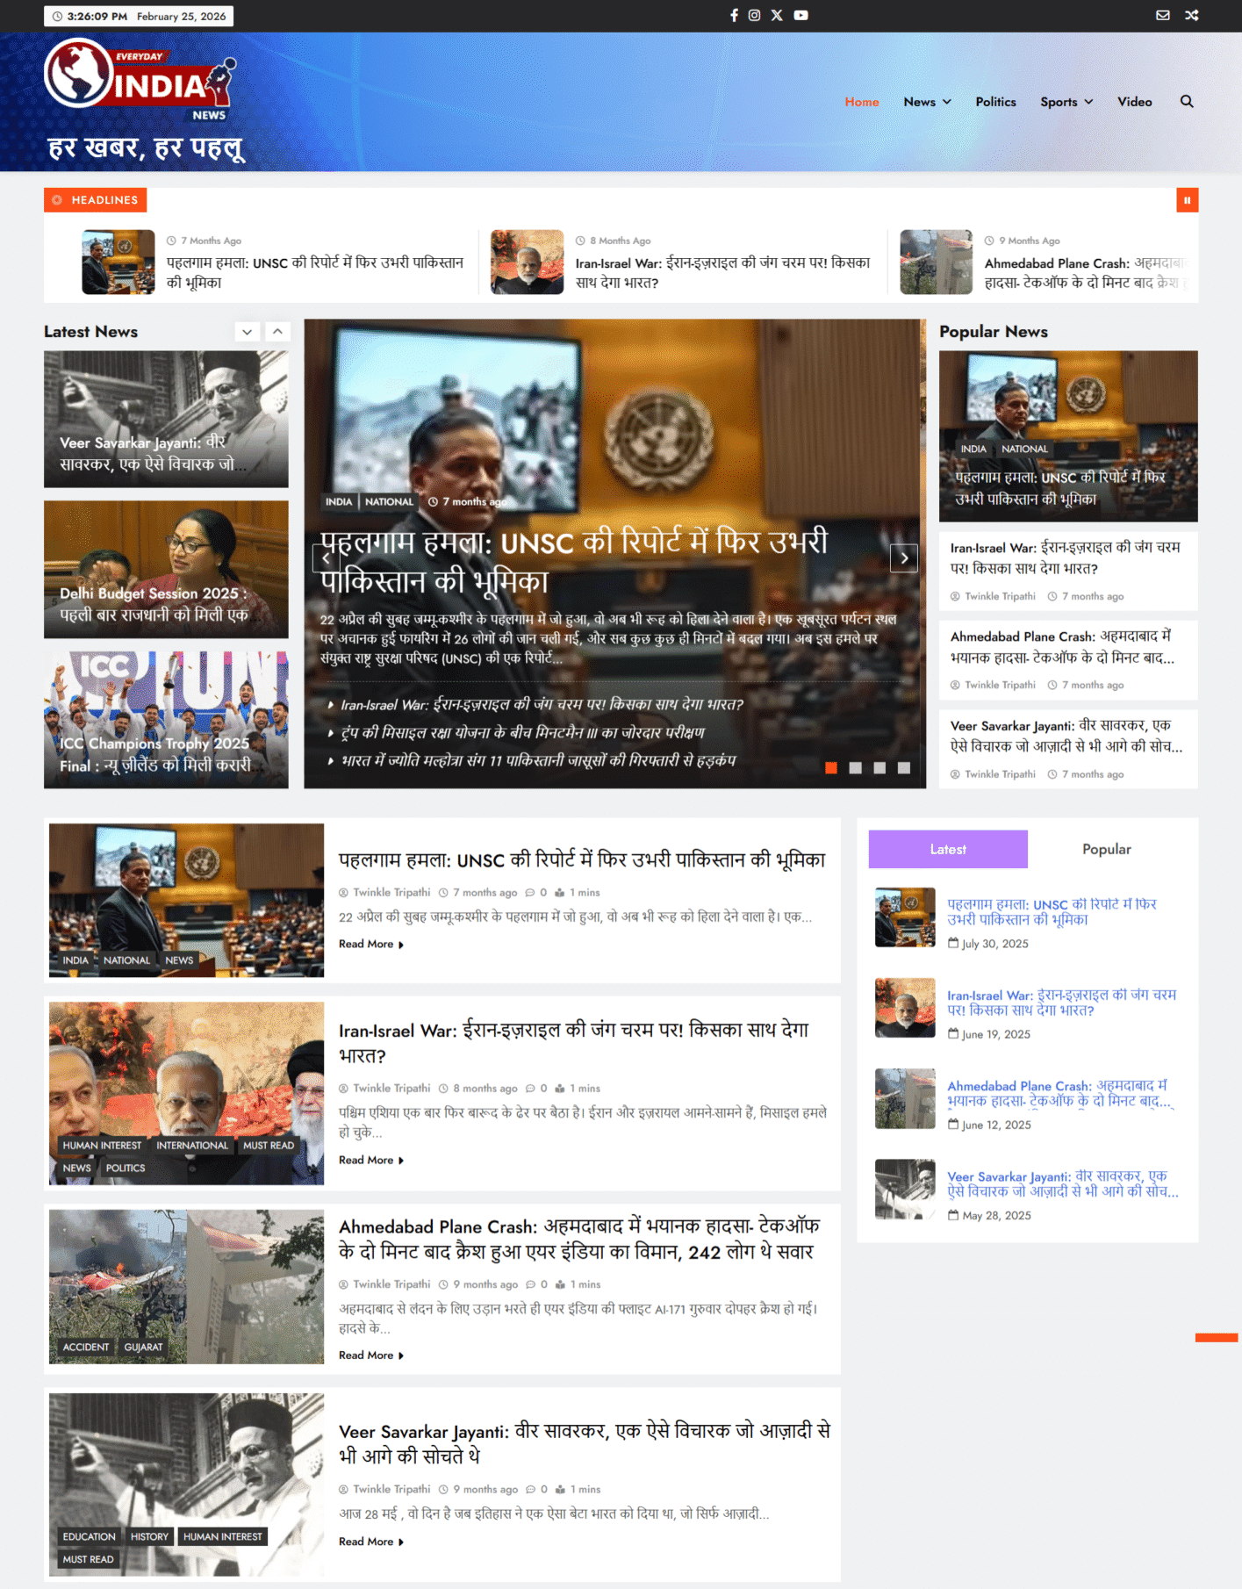Select the last slider pagination dot
This screenshot has height=1589, width=1242.
click(x=904, y=768)
